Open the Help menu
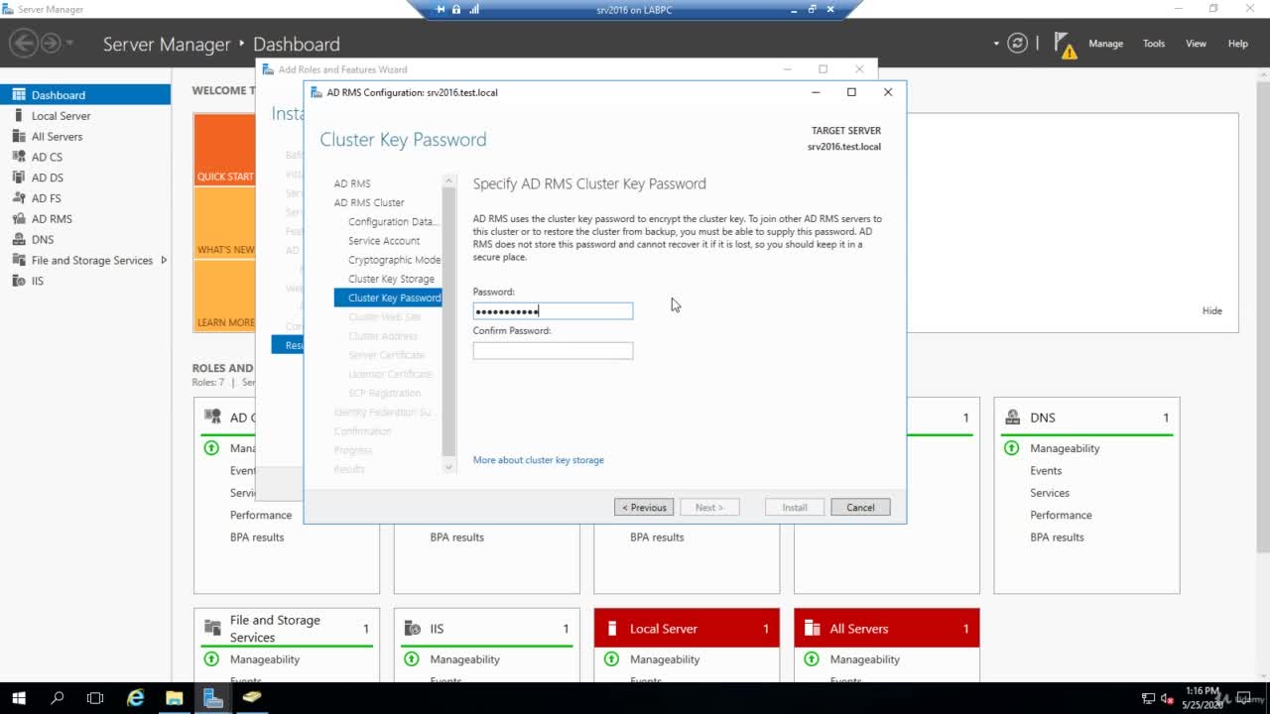Viewport: 1270px width, 714px height. pos(1237,44)
